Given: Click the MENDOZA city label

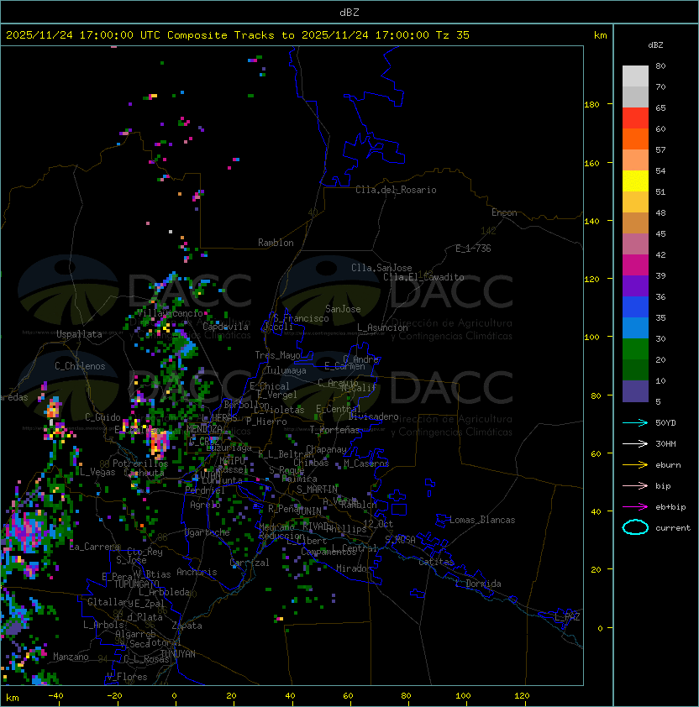Looking at the screenshot, I should (204, 428).
